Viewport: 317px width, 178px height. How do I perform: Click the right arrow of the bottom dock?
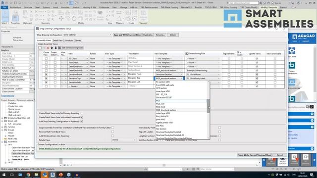pos(315,160)
